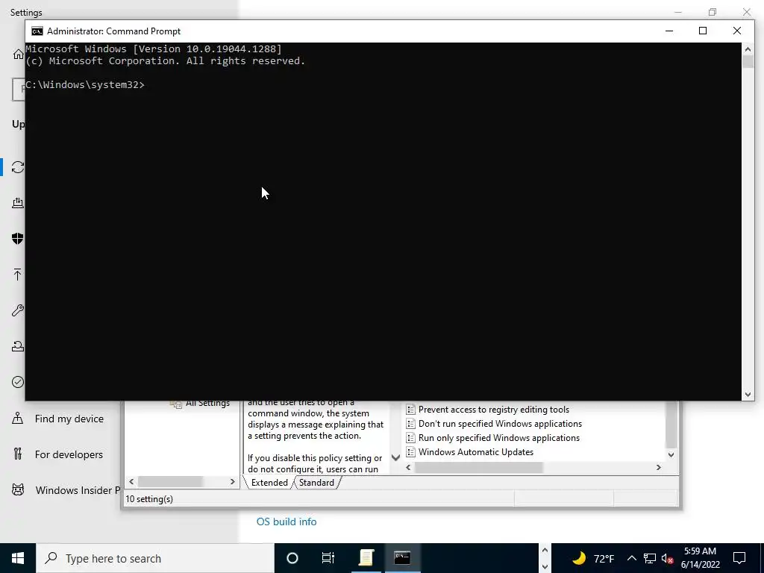Show hidden system tray icons
This screenshot has width=764, height=573.
[631, 558]
